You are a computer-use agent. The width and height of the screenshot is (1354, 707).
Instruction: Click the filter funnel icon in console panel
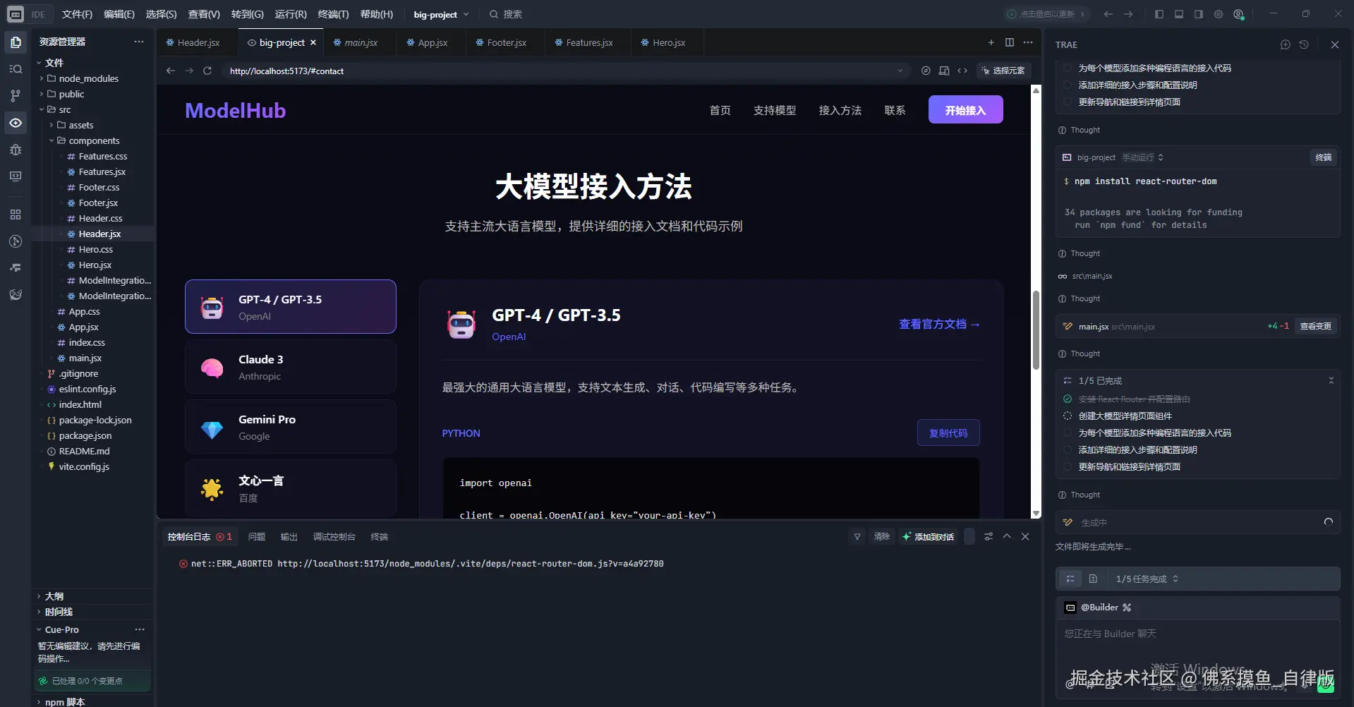point(856,536)
